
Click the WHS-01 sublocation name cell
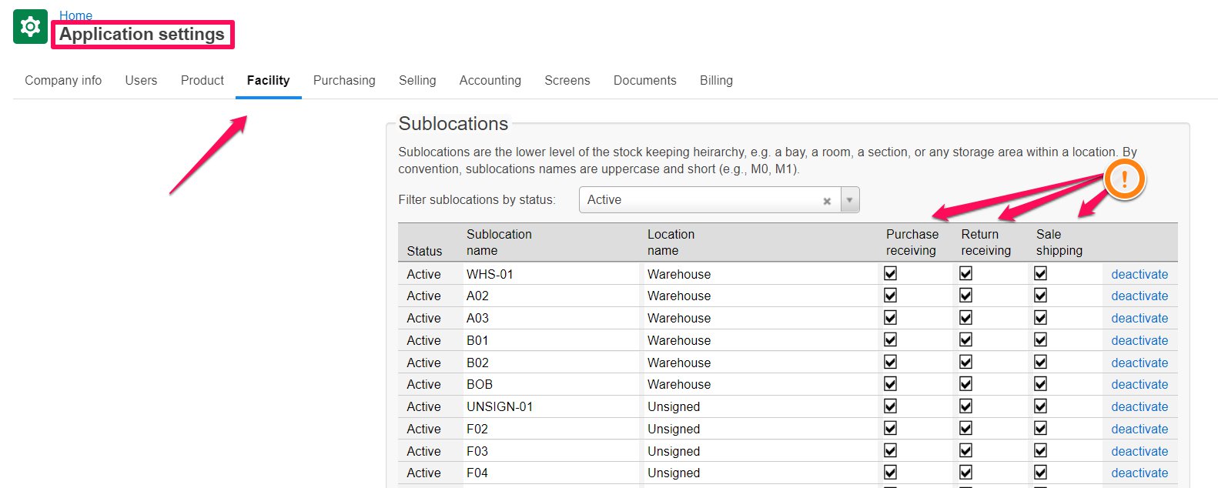click(x=550, y=274)
